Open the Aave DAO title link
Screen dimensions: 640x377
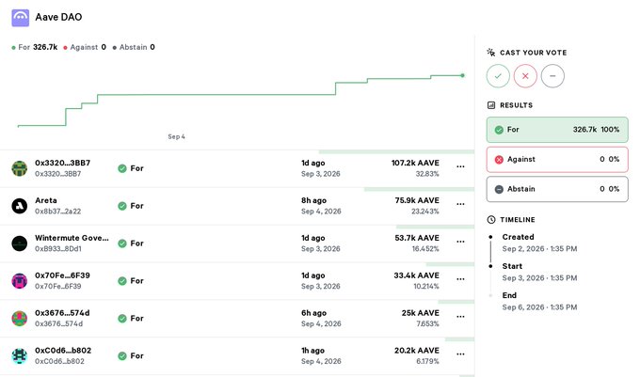click(58, 17)
